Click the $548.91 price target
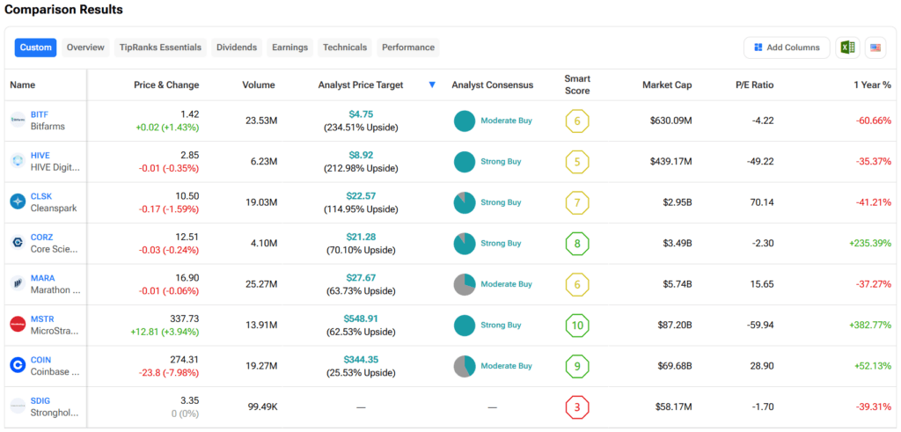The image size is (901, 432). [361, 319]
